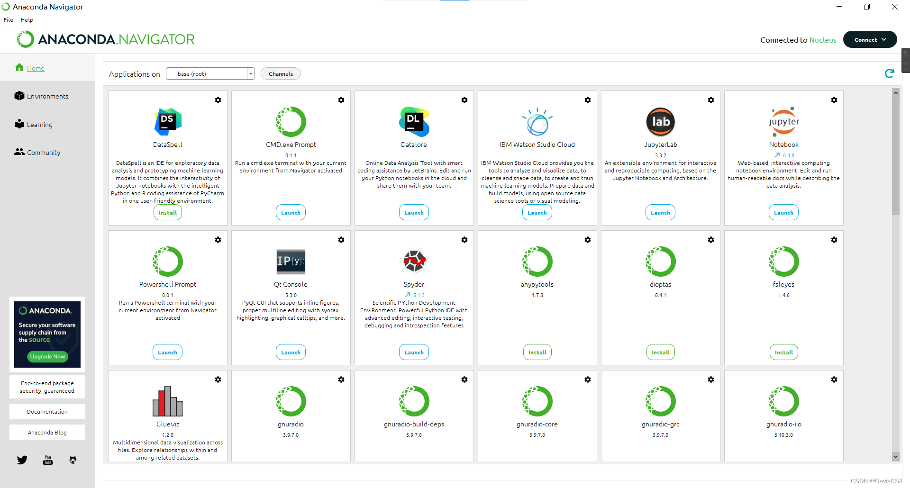Open Anaconda Twitter page icon
910x488 pixels.
(22, 460)
